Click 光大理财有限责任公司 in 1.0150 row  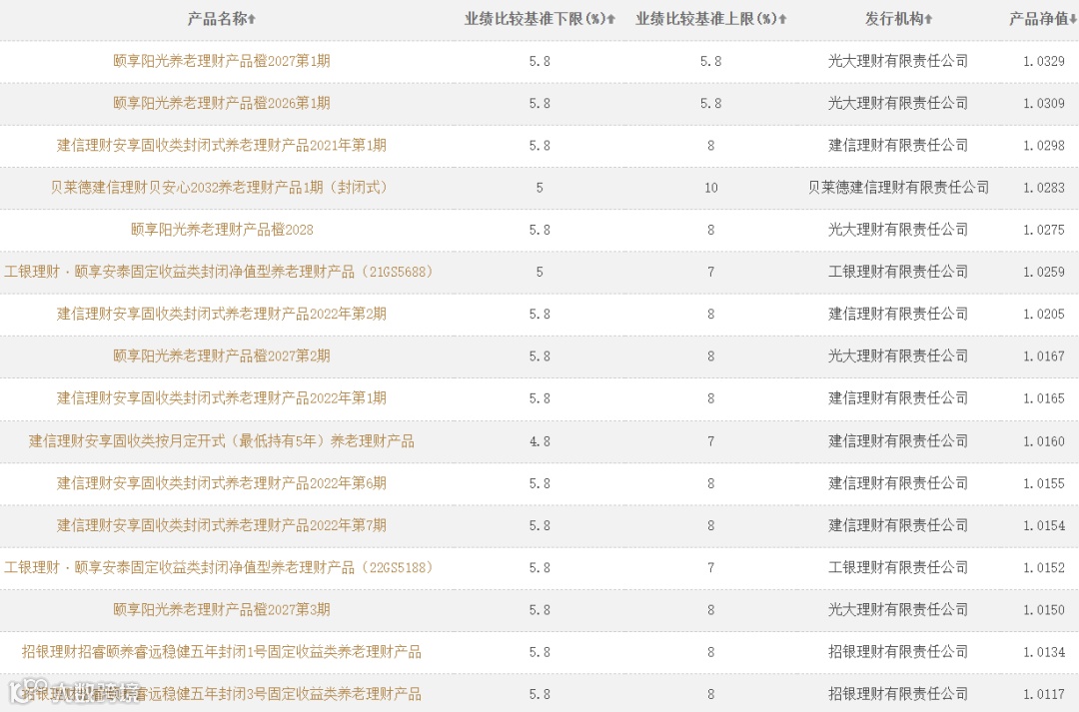(x=898, y=609)
